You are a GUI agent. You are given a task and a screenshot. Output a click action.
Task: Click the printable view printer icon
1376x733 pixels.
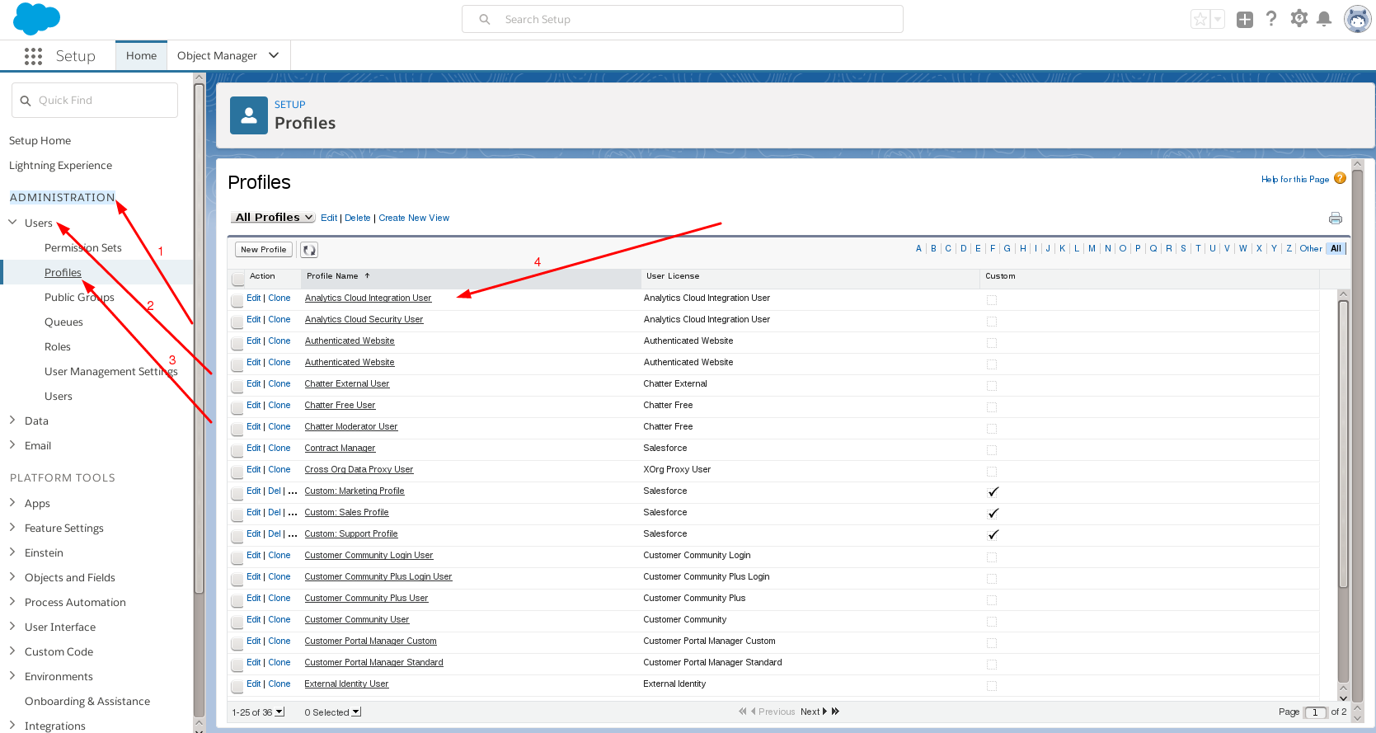(x=1336, y=218)
